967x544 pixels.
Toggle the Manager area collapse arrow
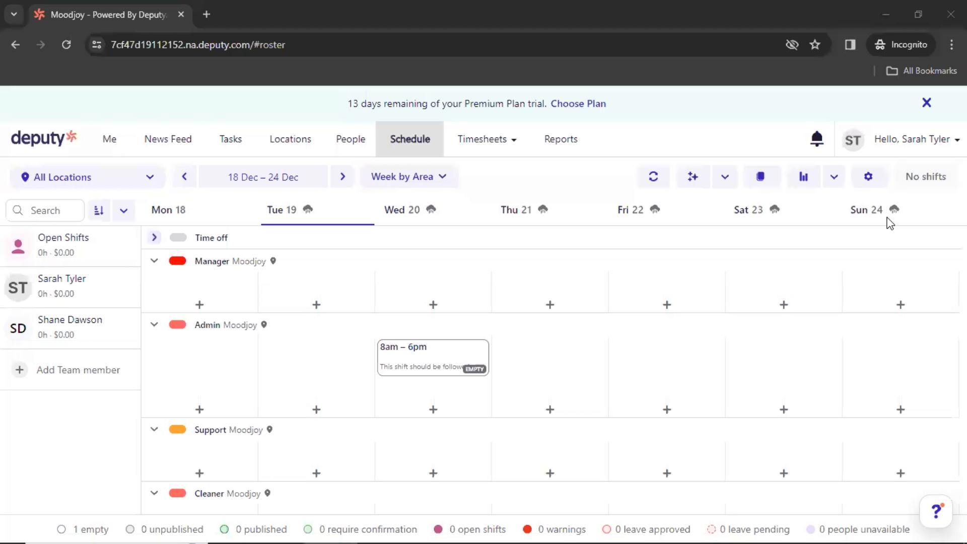pos(154,261)
